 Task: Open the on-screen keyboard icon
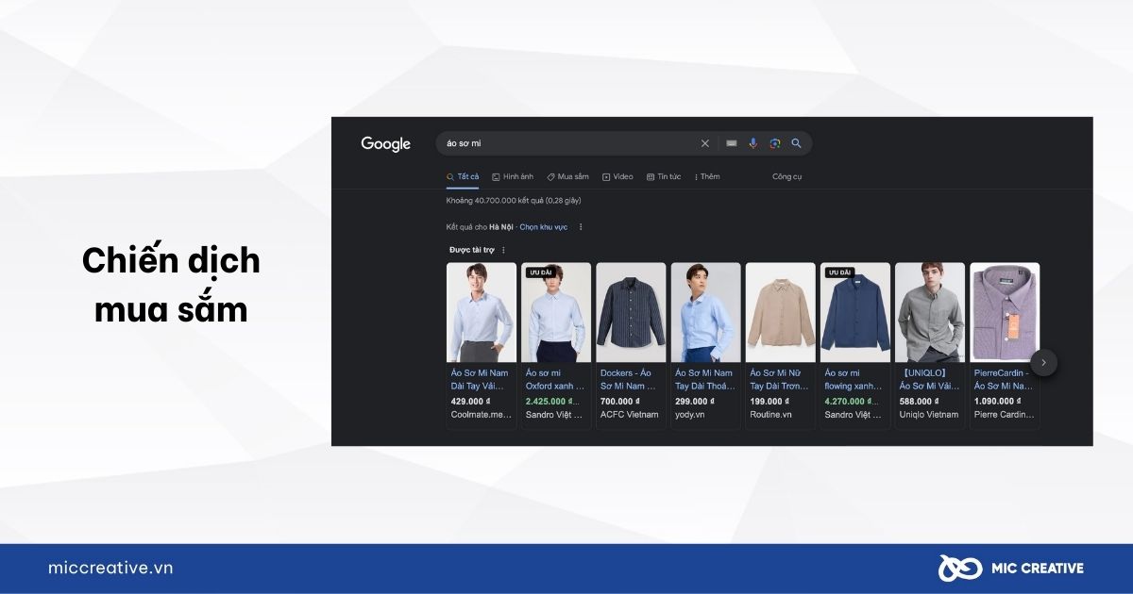click(731, 143)
